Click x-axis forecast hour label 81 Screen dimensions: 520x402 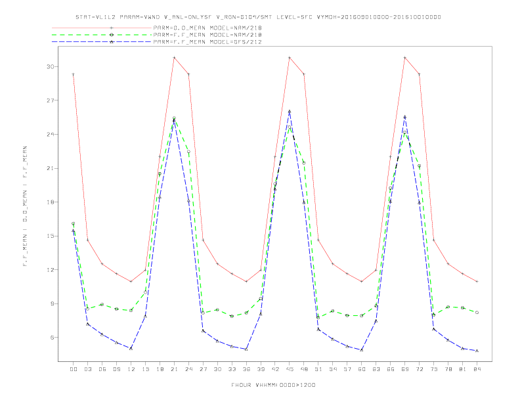tap(463, 369)
